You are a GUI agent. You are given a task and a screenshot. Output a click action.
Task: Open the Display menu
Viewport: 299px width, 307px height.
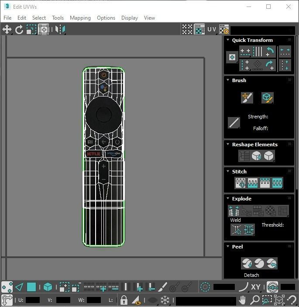pyautogui.click(x=130, y=18)
